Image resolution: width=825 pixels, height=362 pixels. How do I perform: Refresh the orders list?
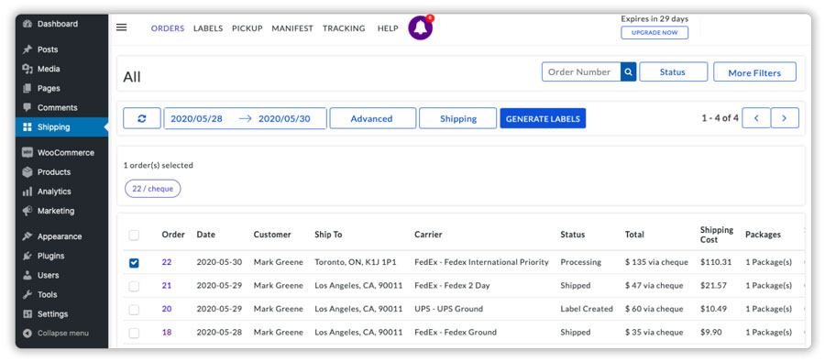[x=142, y=118]
